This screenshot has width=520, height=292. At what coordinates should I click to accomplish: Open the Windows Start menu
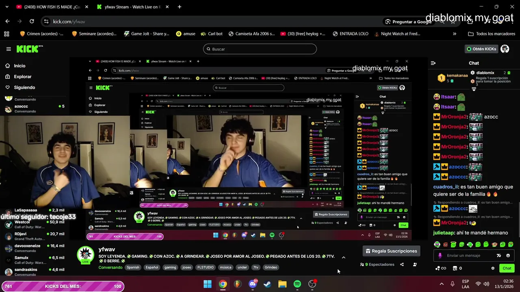point(208,284)
